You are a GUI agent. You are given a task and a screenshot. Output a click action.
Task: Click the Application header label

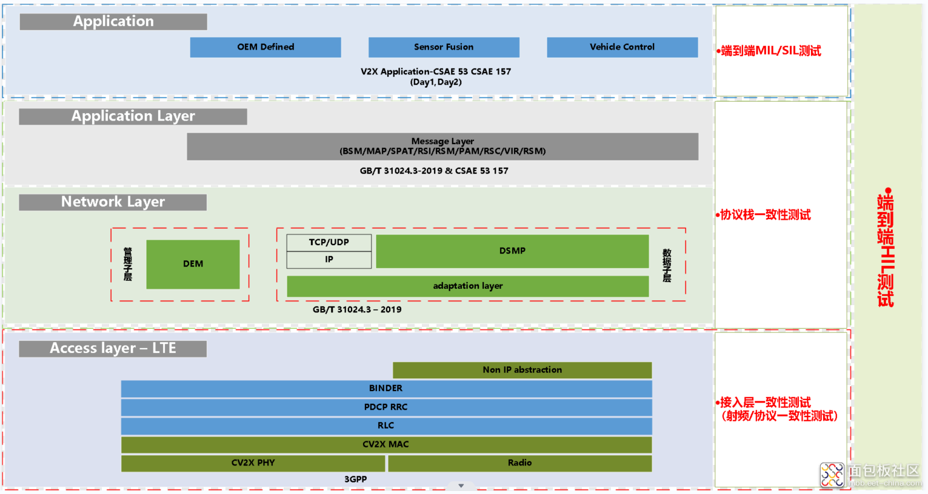(x=113, y=22)
